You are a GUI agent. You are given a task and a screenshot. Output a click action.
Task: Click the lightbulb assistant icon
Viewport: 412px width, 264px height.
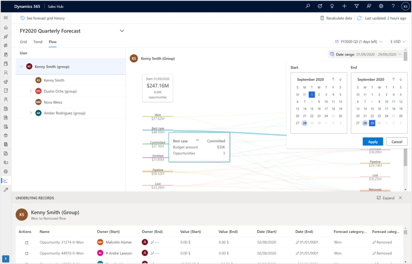[x=332, y=6]
